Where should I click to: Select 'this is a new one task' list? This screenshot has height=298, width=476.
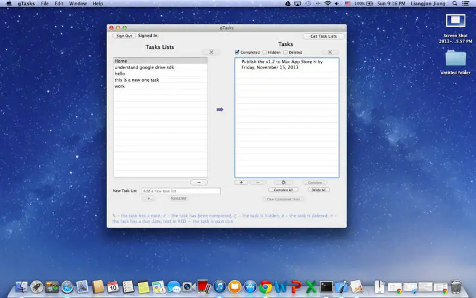tap(160, 80)
